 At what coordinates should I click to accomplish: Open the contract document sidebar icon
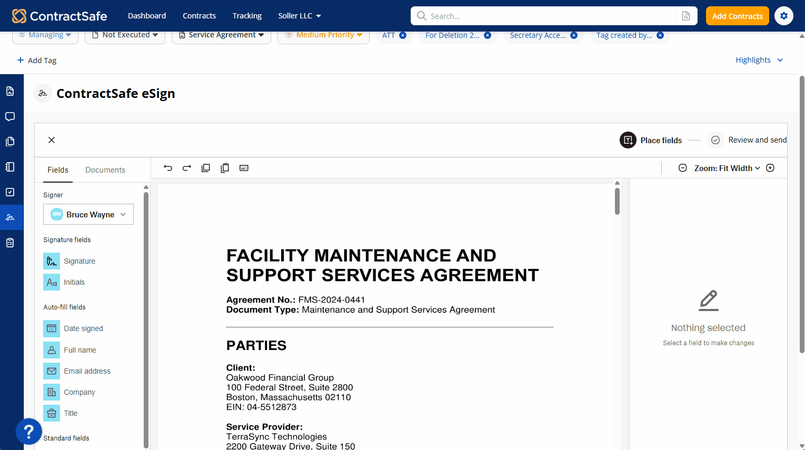point(10,91)
